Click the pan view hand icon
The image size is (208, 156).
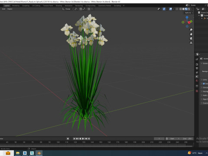coord(191,34)
